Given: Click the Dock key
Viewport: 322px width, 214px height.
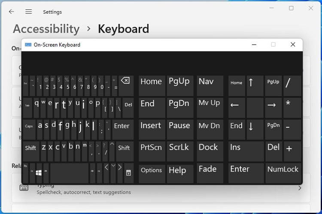Looking at the screenshot, I should coord(210,151).
